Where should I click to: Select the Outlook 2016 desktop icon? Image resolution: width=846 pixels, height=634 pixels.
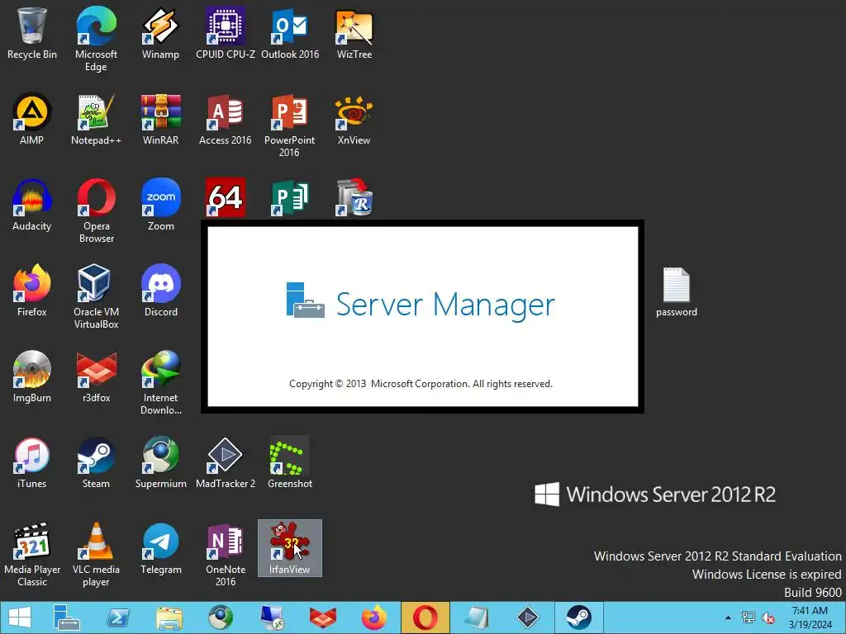pyautogui.click(x=290, y=33)
